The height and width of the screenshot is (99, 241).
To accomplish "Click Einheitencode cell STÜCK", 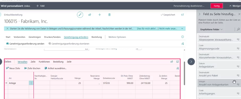I will point(110,83).
